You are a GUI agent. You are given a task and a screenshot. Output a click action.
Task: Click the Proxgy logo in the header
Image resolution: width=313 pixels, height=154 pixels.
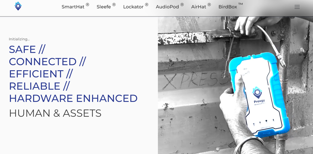coord(18,6)
